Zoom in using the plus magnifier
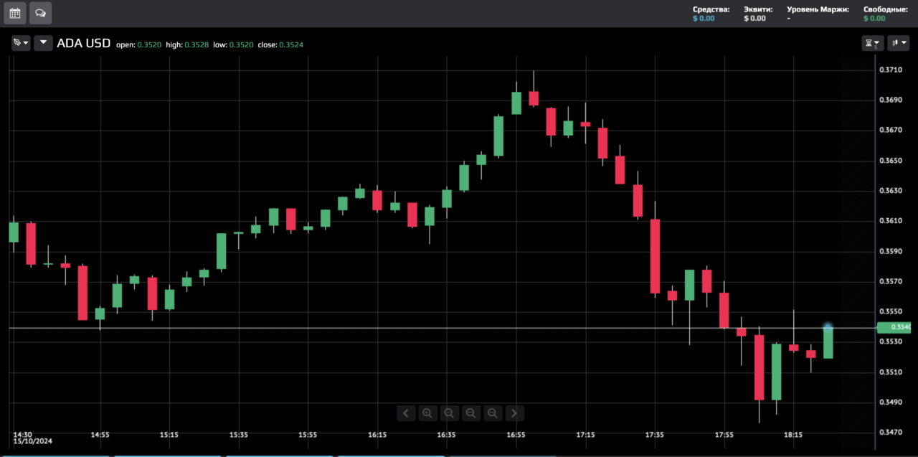This screenshot has height=457, width=918. (x=427, y=413)
